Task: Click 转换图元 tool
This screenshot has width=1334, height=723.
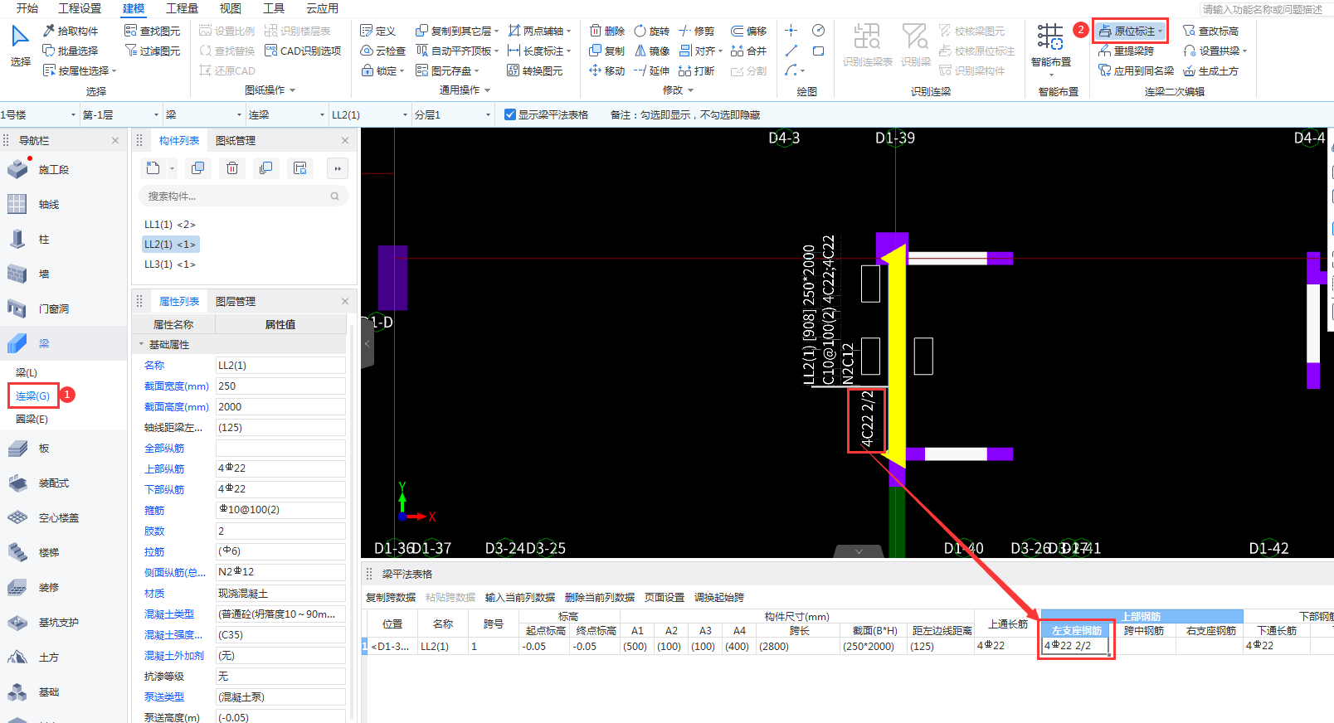Action: [535, 70]
